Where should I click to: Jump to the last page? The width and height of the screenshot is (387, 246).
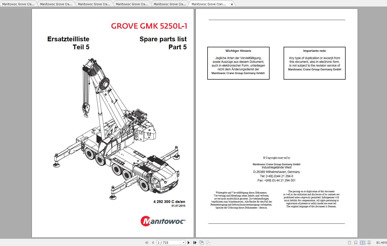click(x=195, y=242)
